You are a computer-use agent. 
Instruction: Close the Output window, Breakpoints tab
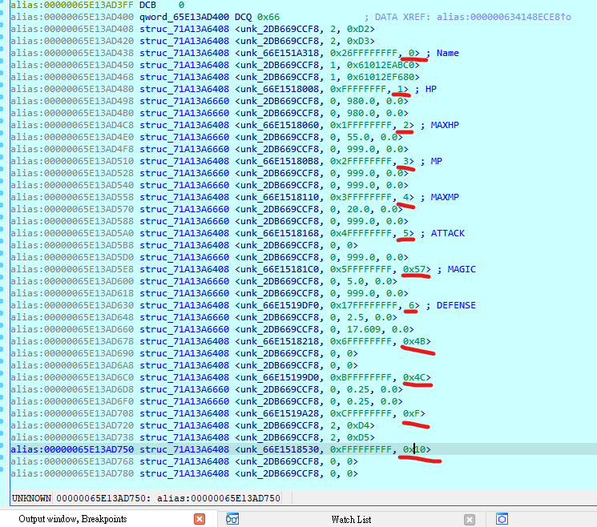click(x=200, y=519)
